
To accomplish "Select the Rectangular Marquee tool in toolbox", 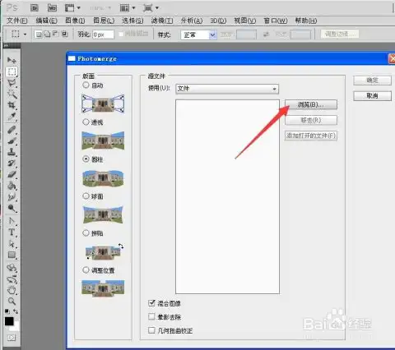I will 12,71.
